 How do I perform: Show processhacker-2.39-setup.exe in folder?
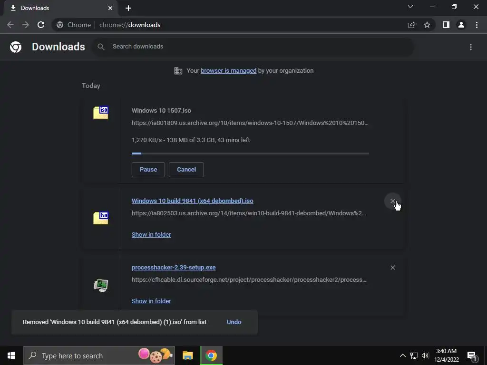point(151,301)
